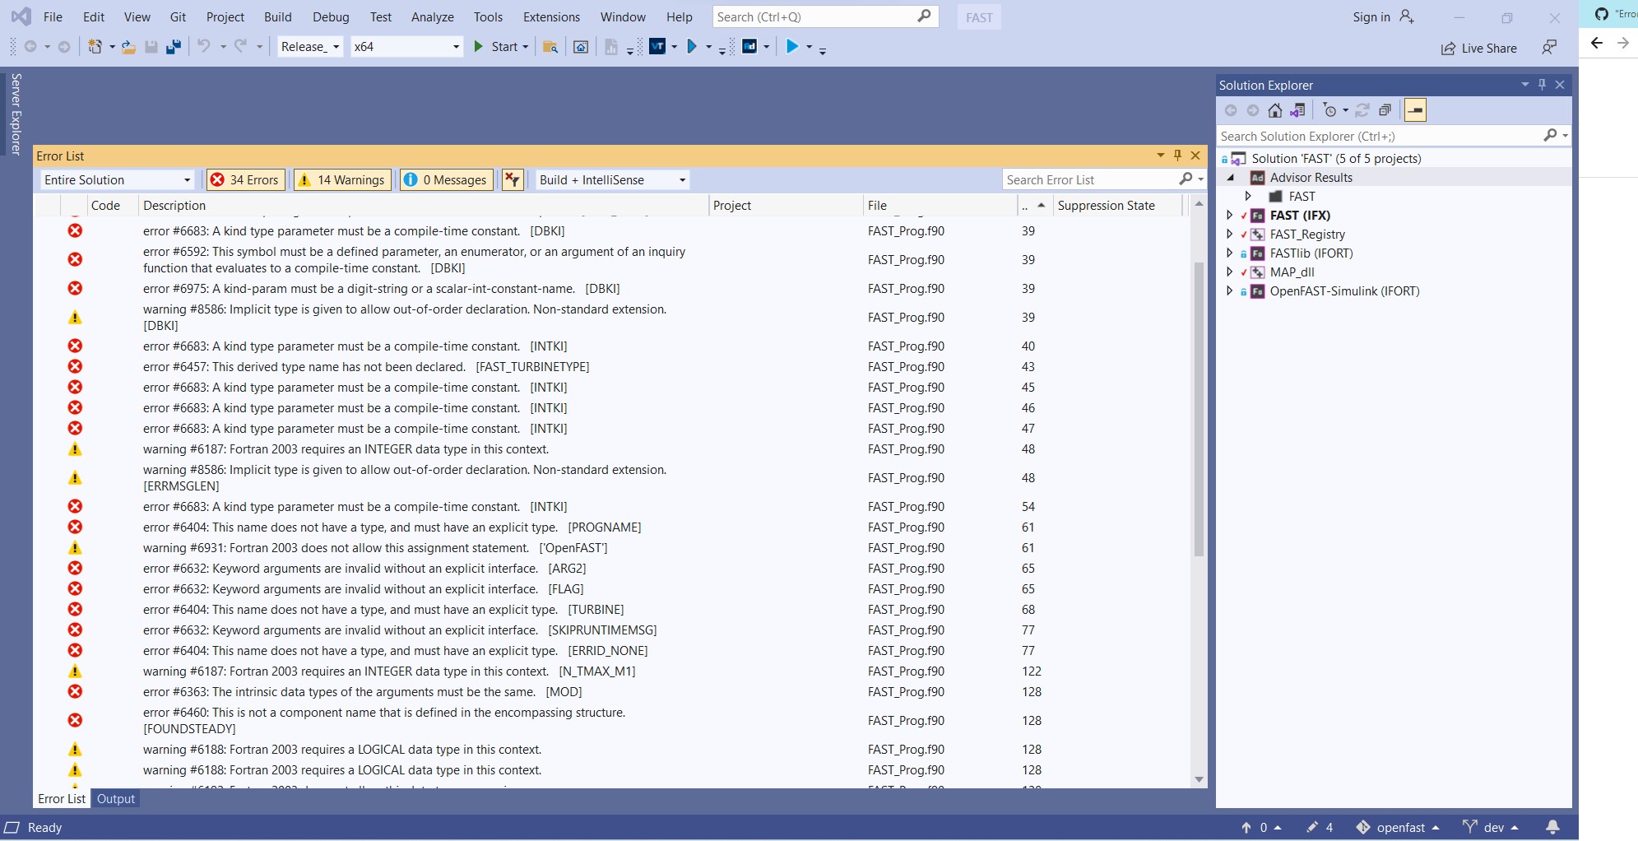1638x841 pixels.
Task: Open Search Error List magnifier
Action: click(1187, 179)
